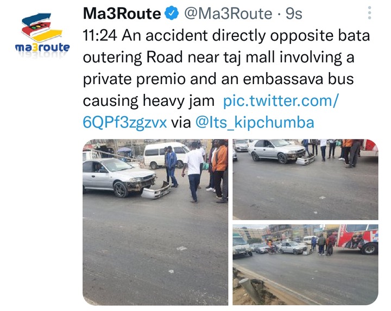Open the @Its_kipchumba mention
The width and height of the screenshot is (391, 311).
pyautogui.click(x=255, y=123)
